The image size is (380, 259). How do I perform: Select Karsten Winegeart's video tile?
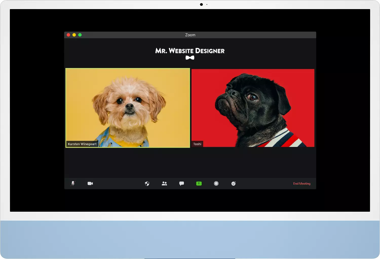pyautogui.click(x=127, y=106)
